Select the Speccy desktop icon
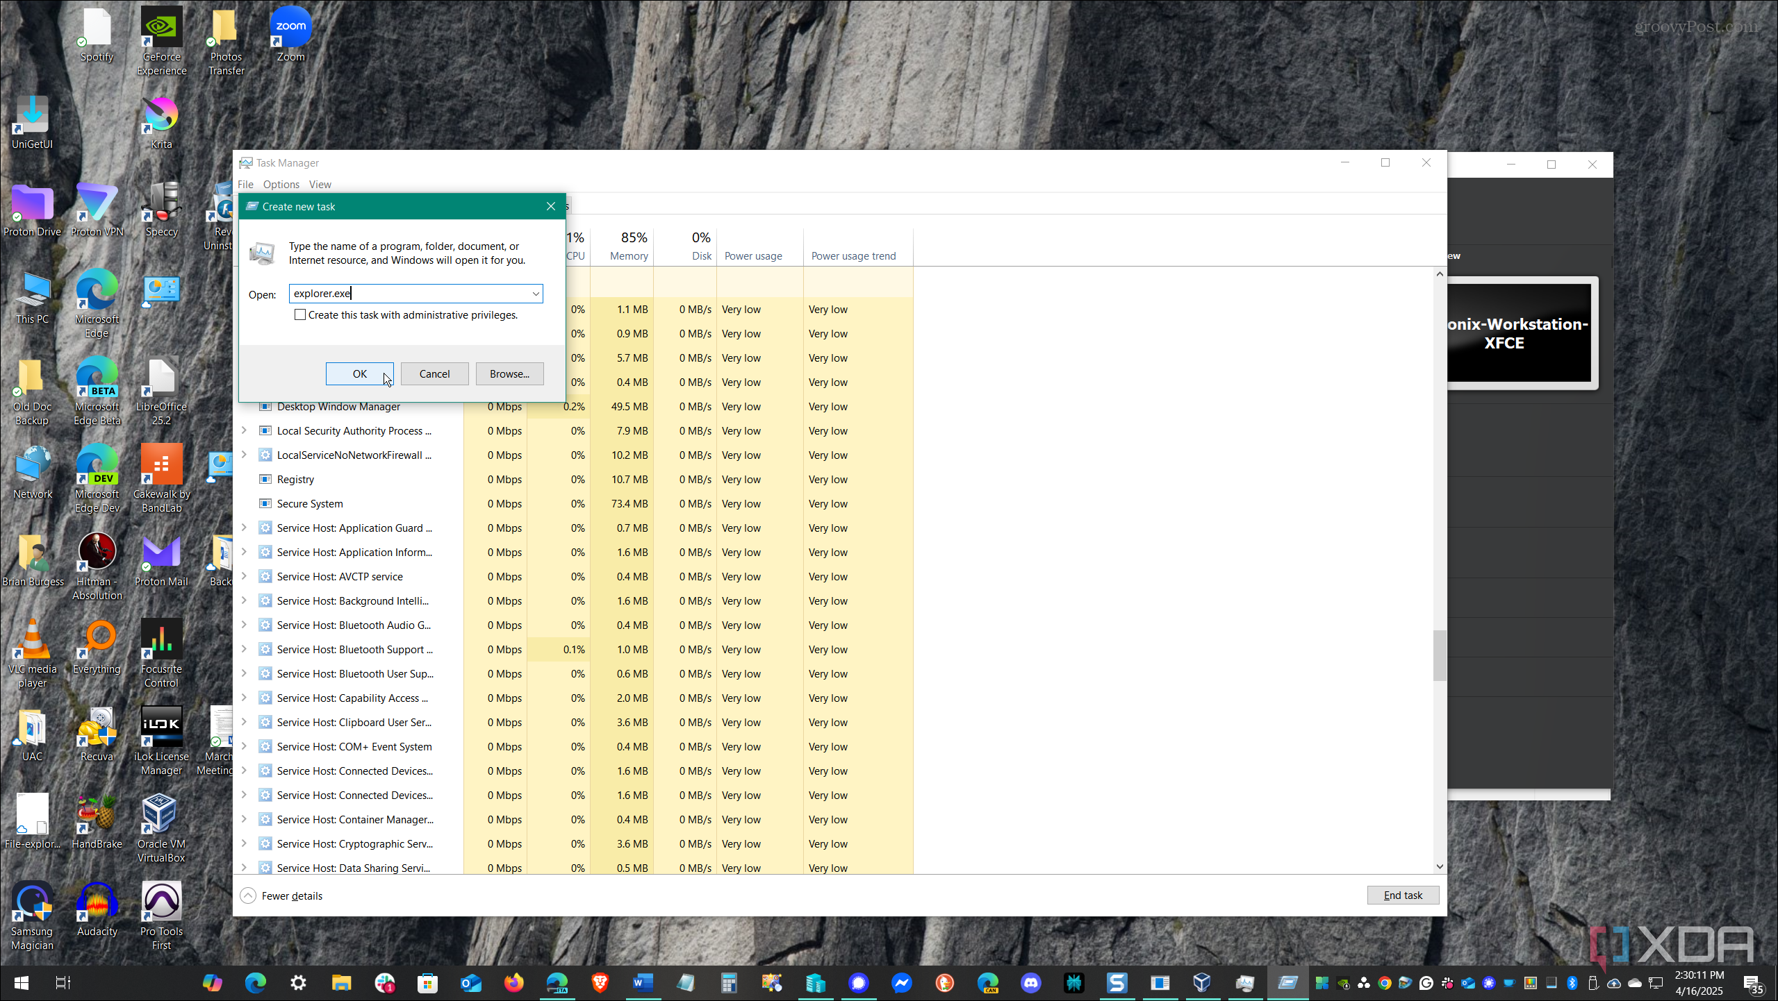The image size is (1778, 1001). [161, 210]
